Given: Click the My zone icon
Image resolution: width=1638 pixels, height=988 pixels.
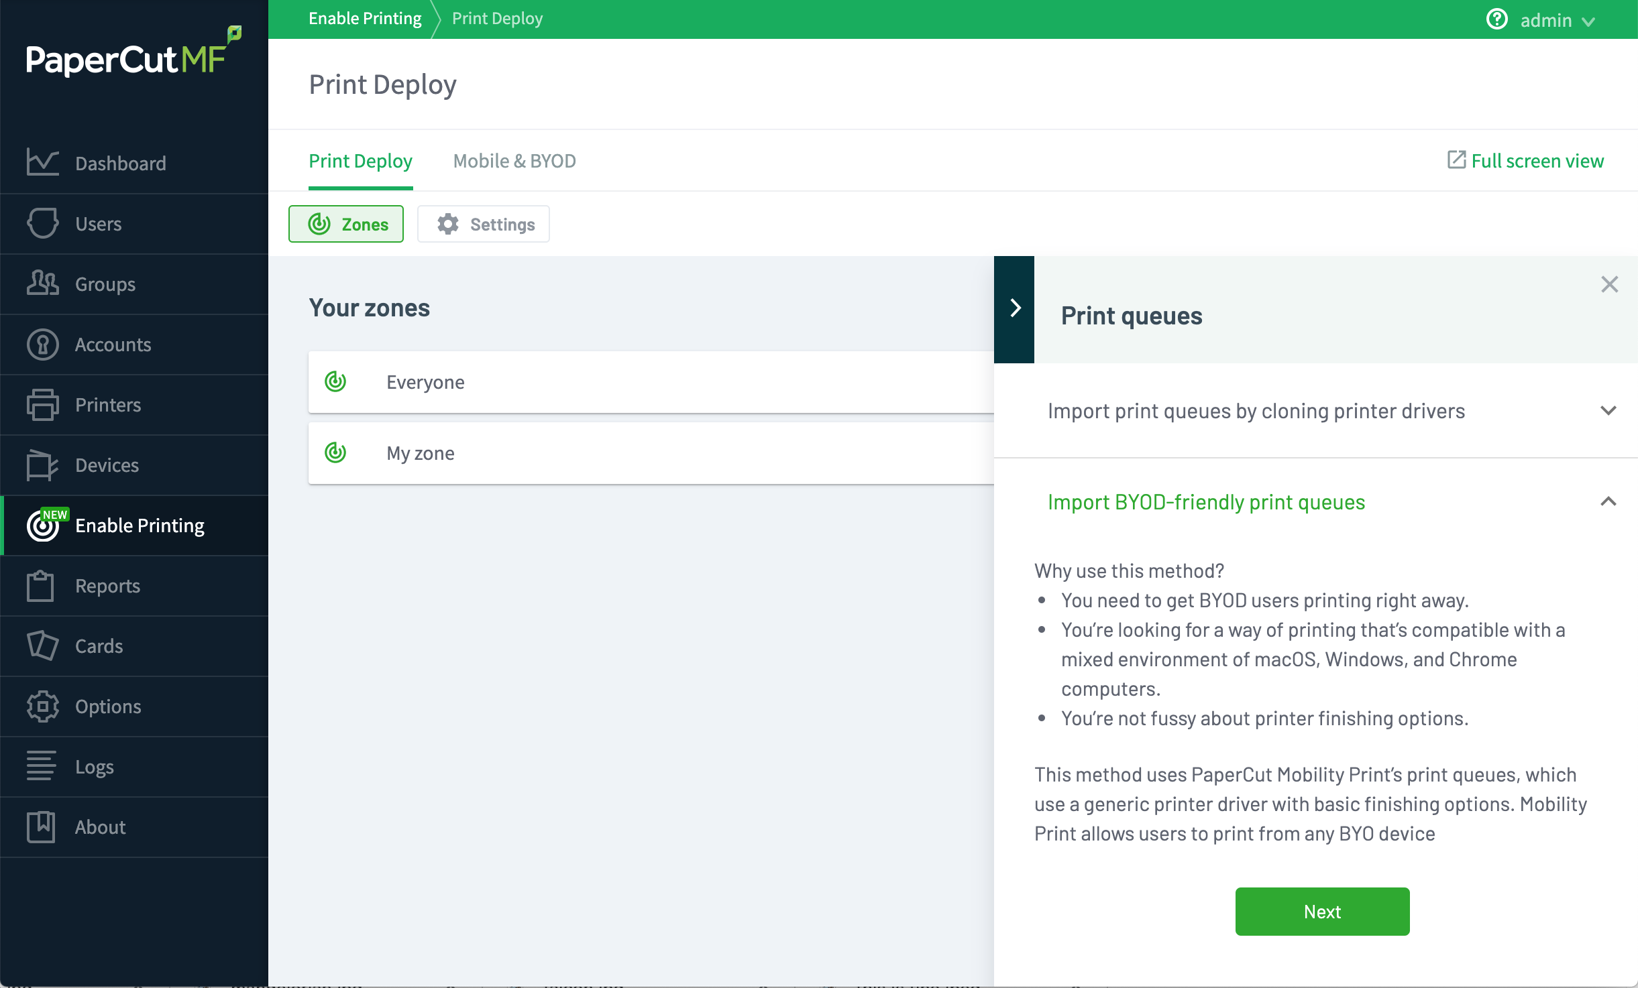Looking at the screenshot, I should 335,452.
